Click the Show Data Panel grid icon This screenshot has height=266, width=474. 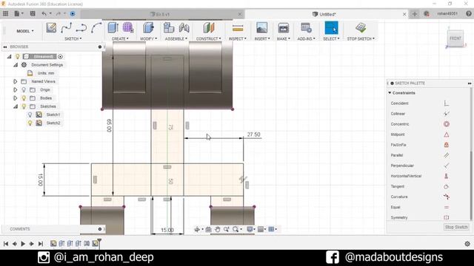click(5, 13)
